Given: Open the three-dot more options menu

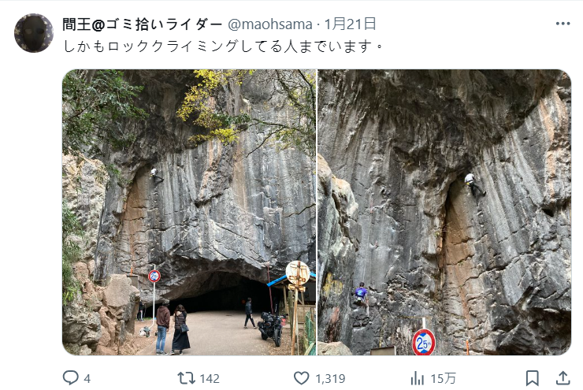Looking at the screenshot, I should point(563,24).
